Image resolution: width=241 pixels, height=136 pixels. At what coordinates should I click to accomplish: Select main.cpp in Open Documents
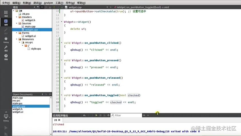tap(17, 98)
